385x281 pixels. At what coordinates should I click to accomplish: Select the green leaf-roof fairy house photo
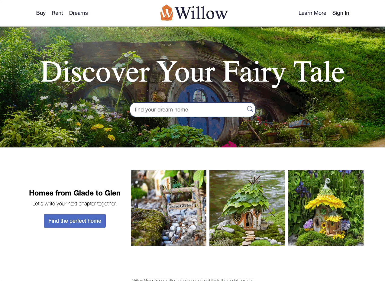click(x=247, y=208)
